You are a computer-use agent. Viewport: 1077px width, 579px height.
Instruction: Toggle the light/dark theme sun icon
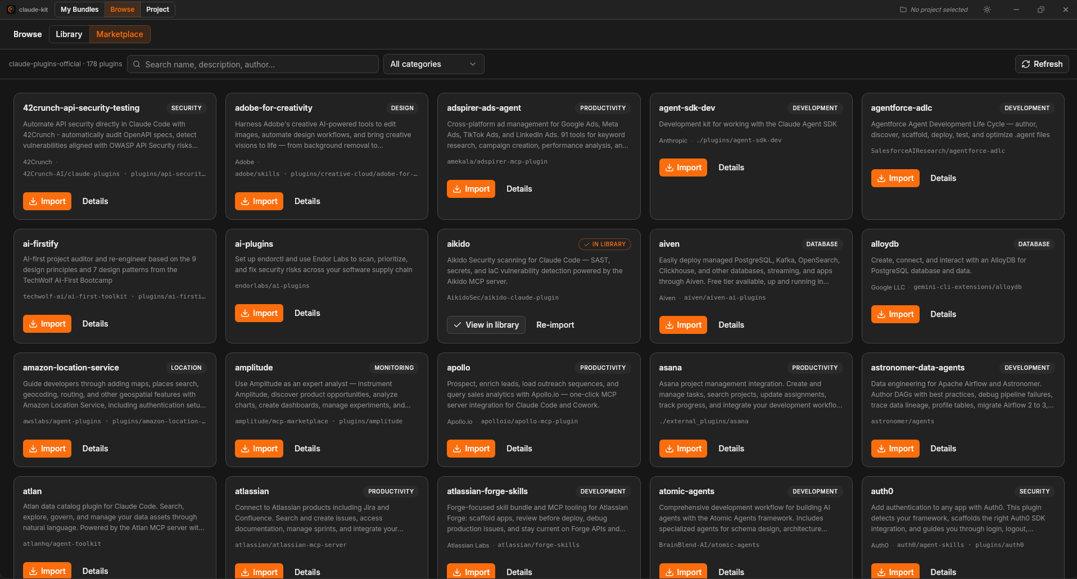(987, 10)
